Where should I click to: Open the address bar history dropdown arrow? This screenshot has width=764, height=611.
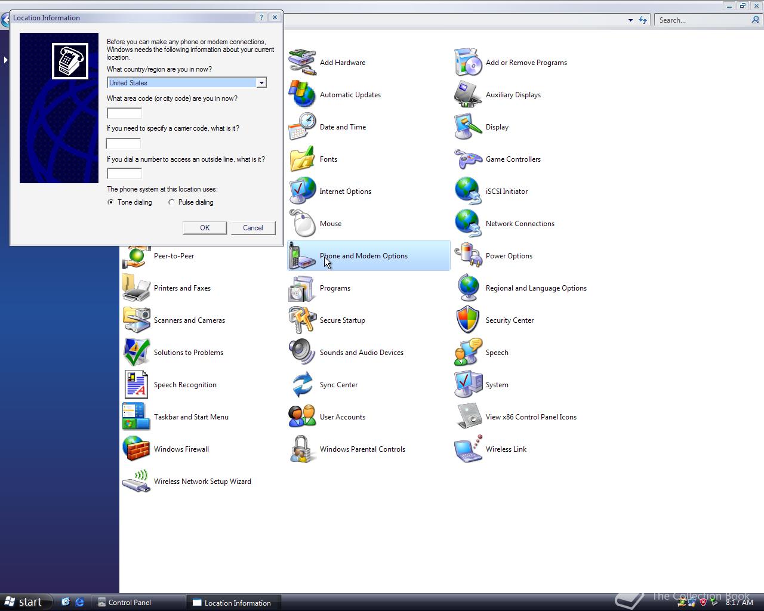630,20
